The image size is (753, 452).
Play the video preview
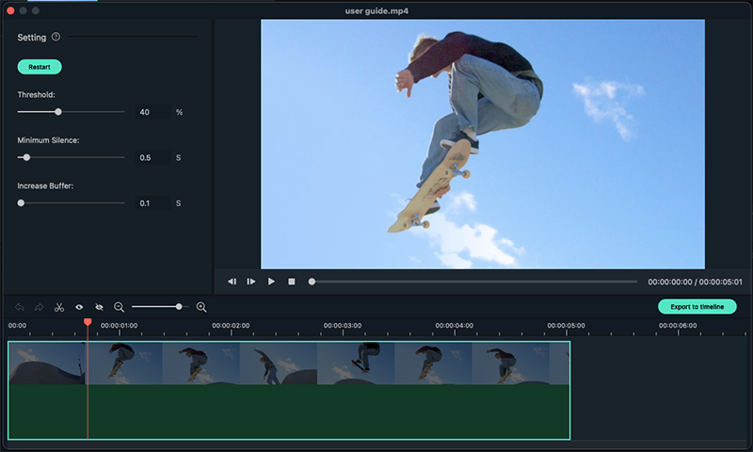271,282
